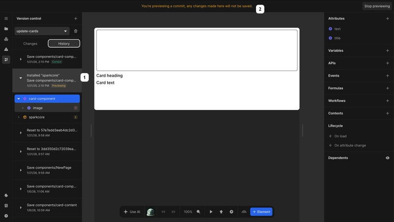Click the blue Element button
The height and width of the screenshot is (222, 394).
click(x=262, y=212)
